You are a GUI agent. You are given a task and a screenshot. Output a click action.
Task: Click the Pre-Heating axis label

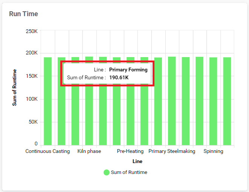pyautogui.click(x=130, y=151)
